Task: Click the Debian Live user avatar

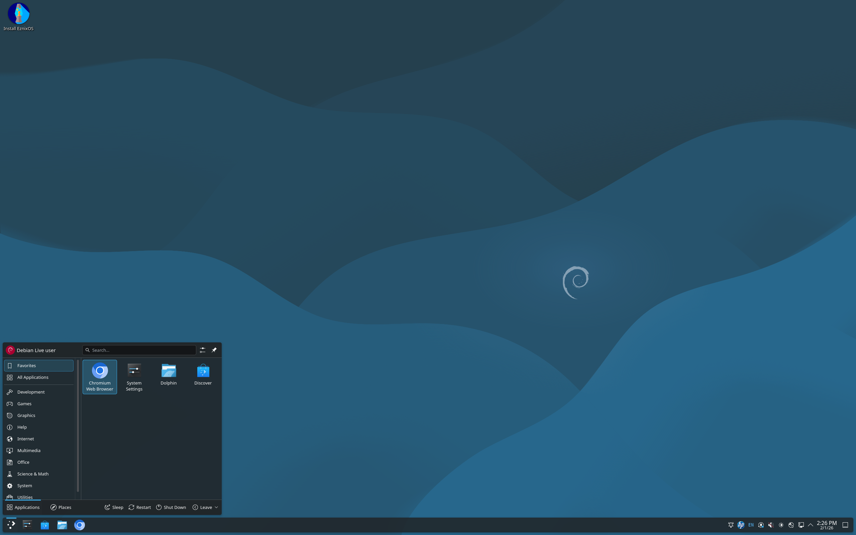Action: click(x=10, y=350)
